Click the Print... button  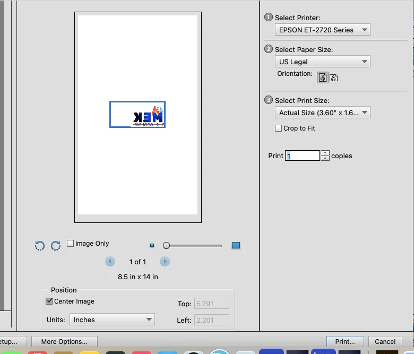coord(345,341)
